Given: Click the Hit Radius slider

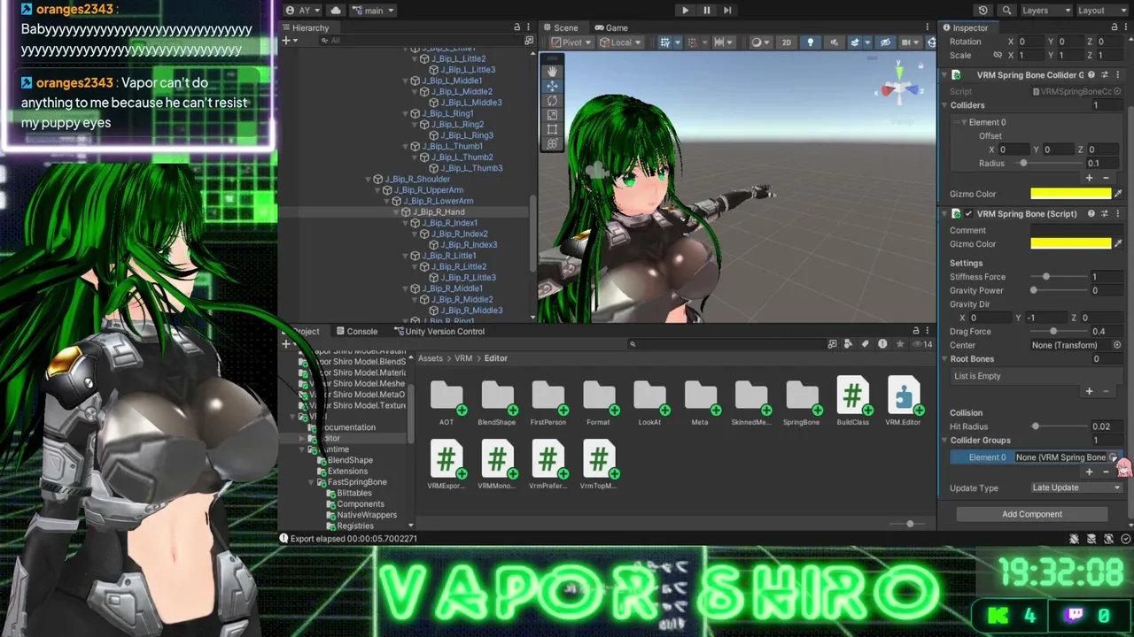Looking at the screenshot, I should (x=1058, y=426).
